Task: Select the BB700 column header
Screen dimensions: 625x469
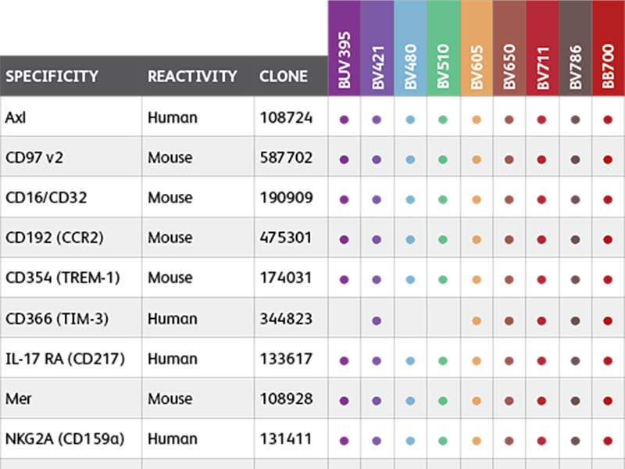Action: [x=609, y=48]
